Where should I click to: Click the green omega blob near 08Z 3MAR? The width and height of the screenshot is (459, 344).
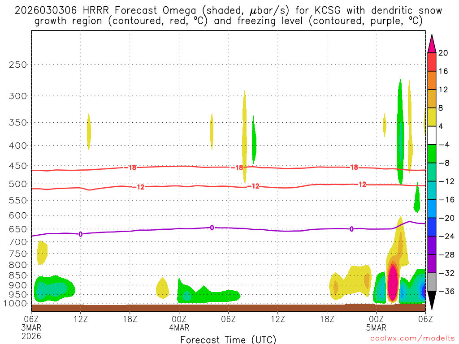tap(54, 289)
